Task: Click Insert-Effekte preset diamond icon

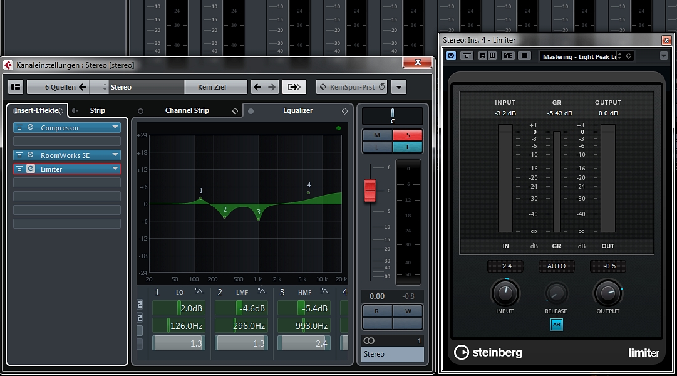Action: tap(61, 111)
